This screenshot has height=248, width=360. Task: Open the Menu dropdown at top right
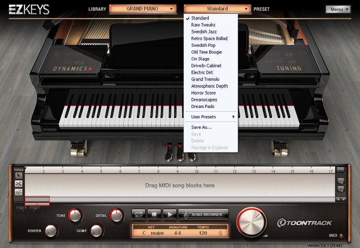click(338, 9)
